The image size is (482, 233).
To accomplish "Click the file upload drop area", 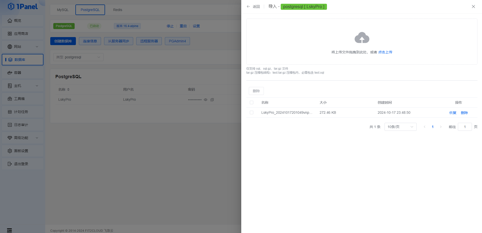I will [362, 42].
